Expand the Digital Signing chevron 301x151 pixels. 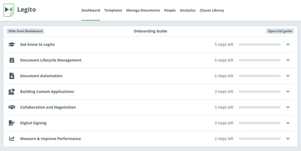click(x=288, y=123)
